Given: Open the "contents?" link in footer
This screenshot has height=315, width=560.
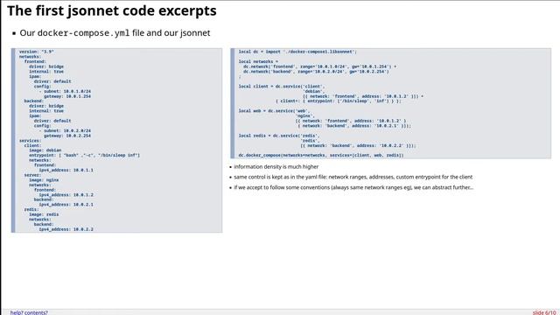Looking at the screenshot, I should click(36, 312).
